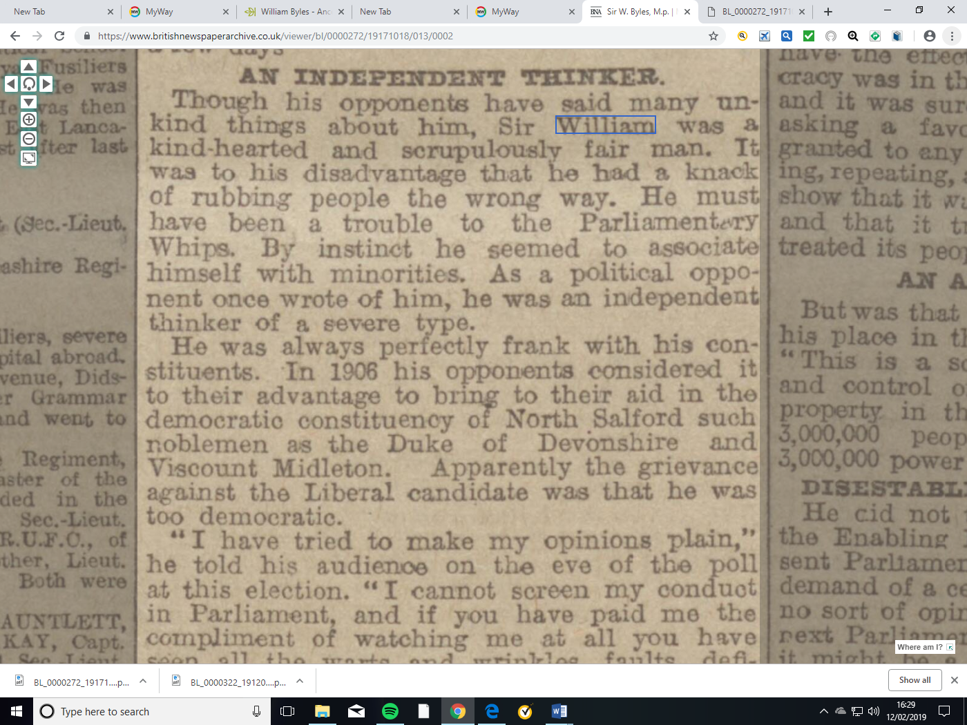Zoom in on the newspaper page
Viewport: 967px width, 725px height.
(x=28, y=120)
